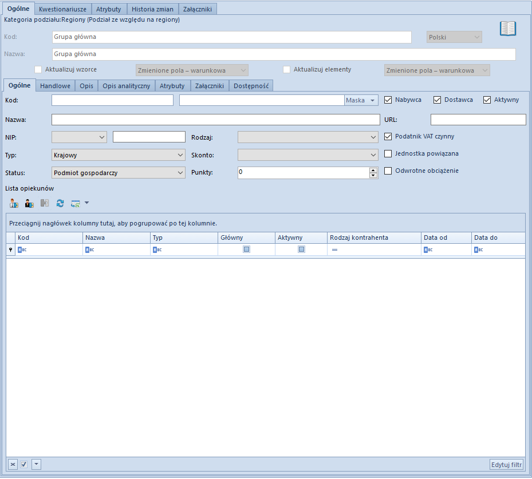Image resolution: width=532 pixels, height=479 pixels.
Task: Refresh the Lista opiekunów list
Action: [x=60, y=203]
